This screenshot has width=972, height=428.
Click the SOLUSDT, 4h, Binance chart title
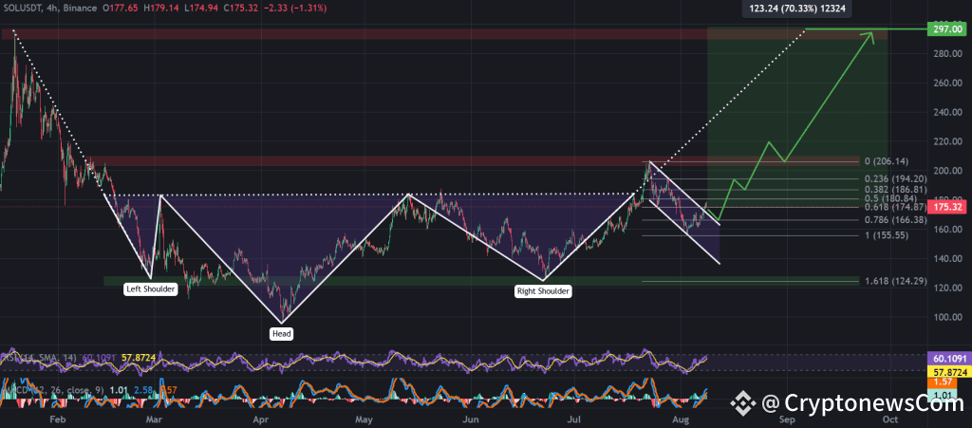tap(49, 9)
